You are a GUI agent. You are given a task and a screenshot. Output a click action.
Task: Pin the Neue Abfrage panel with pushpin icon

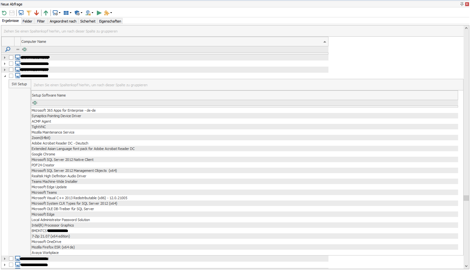[x=462, y=4]
